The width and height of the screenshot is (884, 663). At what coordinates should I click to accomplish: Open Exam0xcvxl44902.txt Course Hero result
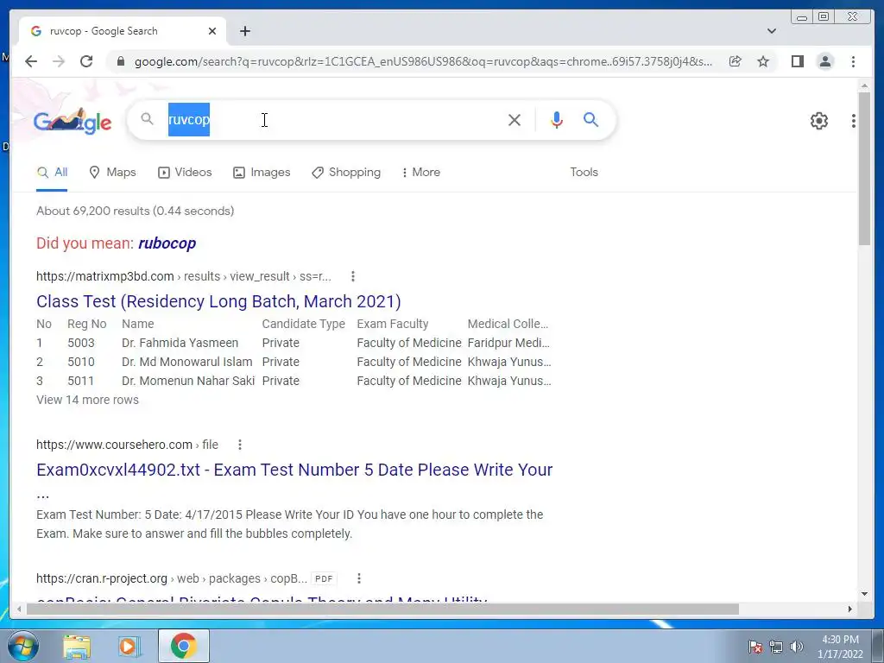point(294,470)
